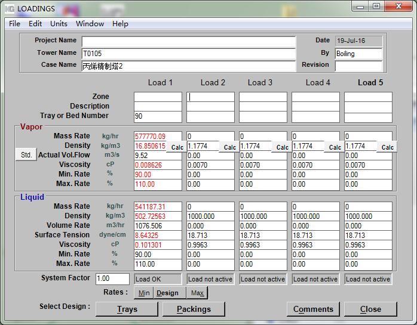This screenshot has width=417, height=325.
Task: Click Calc button for Load 4 vapor density
Action: 335,147
